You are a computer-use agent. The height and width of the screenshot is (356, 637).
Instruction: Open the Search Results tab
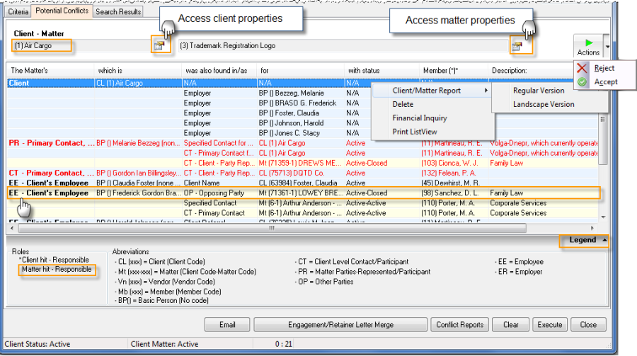pos(118,12)
